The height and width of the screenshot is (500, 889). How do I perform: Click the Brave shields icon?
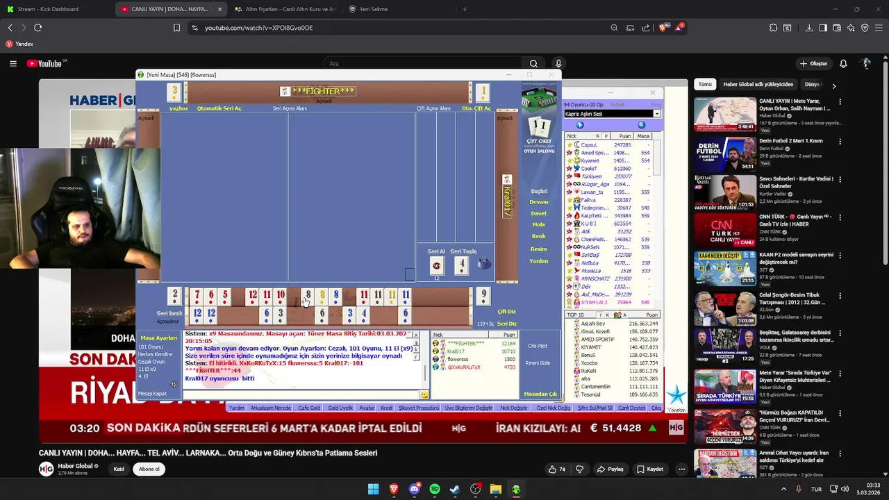click(x=663, y=28)
